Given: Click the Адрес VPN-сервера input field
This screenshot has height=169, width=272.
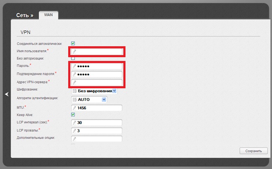Looking at the screenshot, I should (x=96, y=82).
